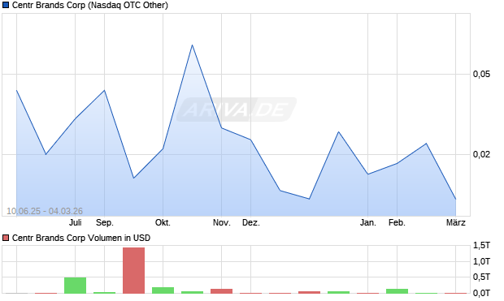This screenshot has width=504, height=301.
Task: Click the 'Jan.' axis label
Action: click(368, 222)
